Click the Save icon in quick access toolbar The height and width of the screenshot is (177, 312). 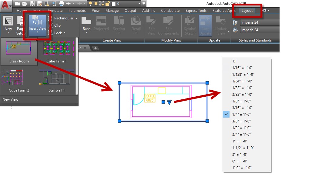pos(32,4)
